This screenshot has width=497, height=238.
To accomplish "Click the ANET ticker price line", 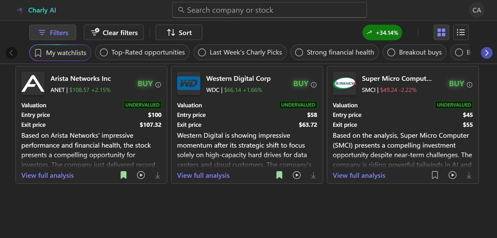I will [x=80, y=90].
